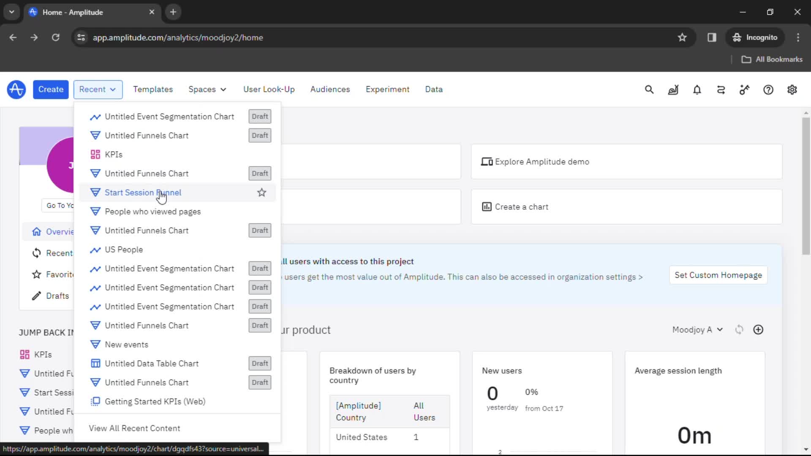Click the United States country row
The width and height of the screenshot is (811, 456).
point(389,437)
